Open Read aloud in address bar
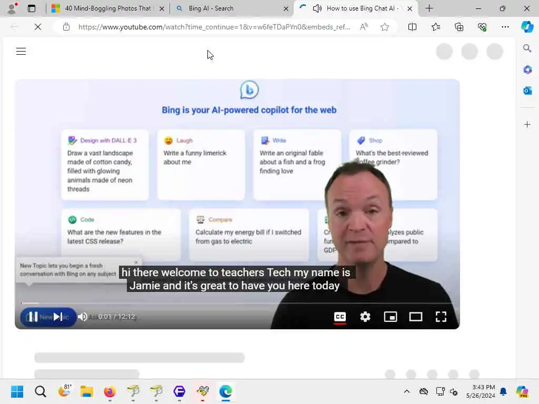539x404 pixels. coord(364,27)
